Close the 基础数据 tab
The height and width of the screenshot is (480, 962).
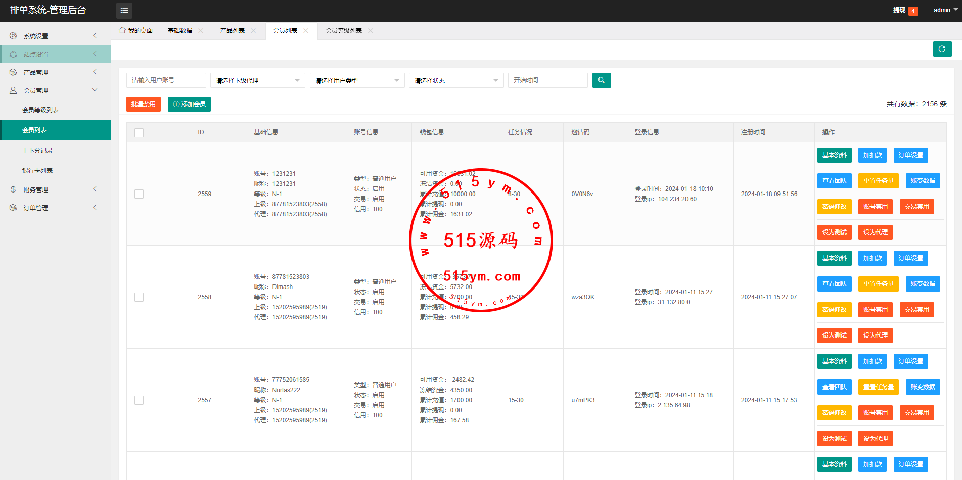pos(201,31)
